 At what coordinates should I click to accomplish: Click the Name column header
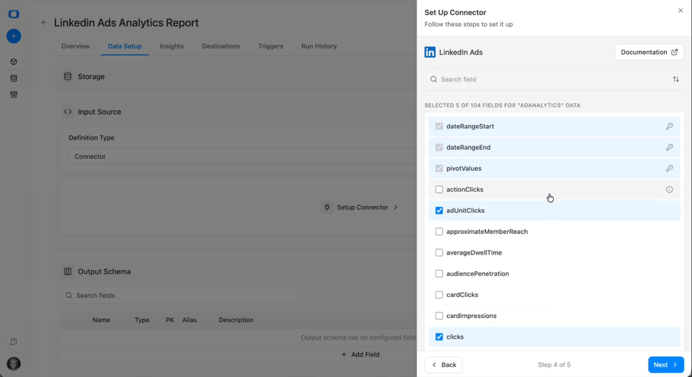pos(101,320)
